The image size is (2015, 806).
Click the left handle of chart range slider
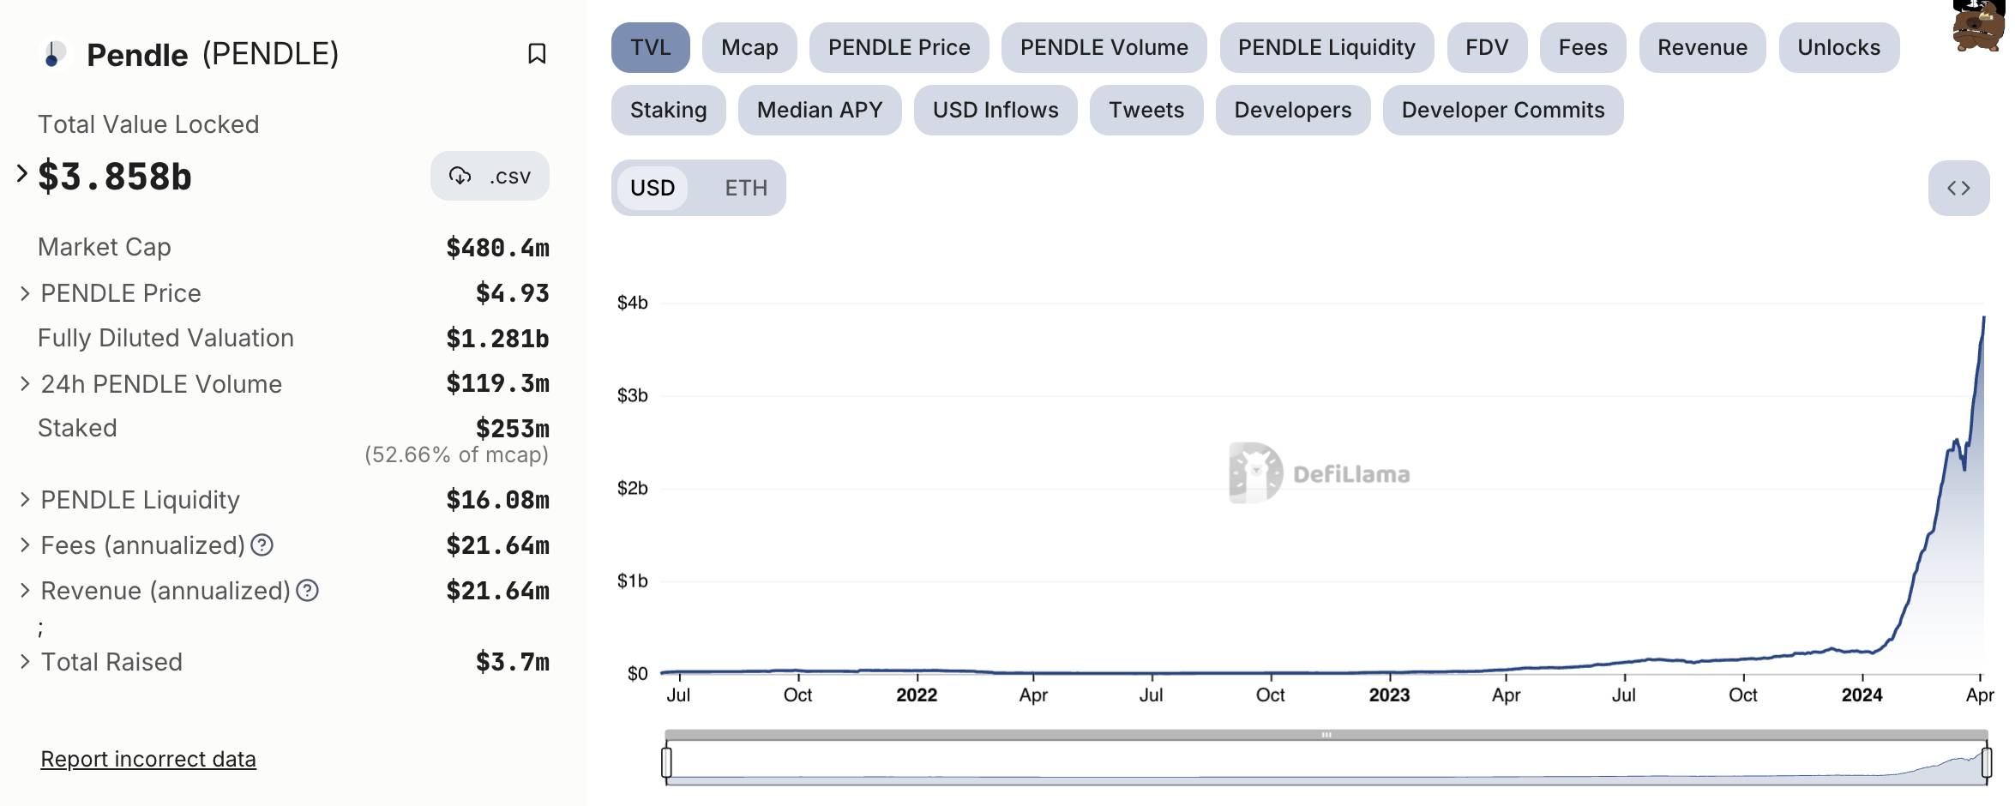pos(667,761)
